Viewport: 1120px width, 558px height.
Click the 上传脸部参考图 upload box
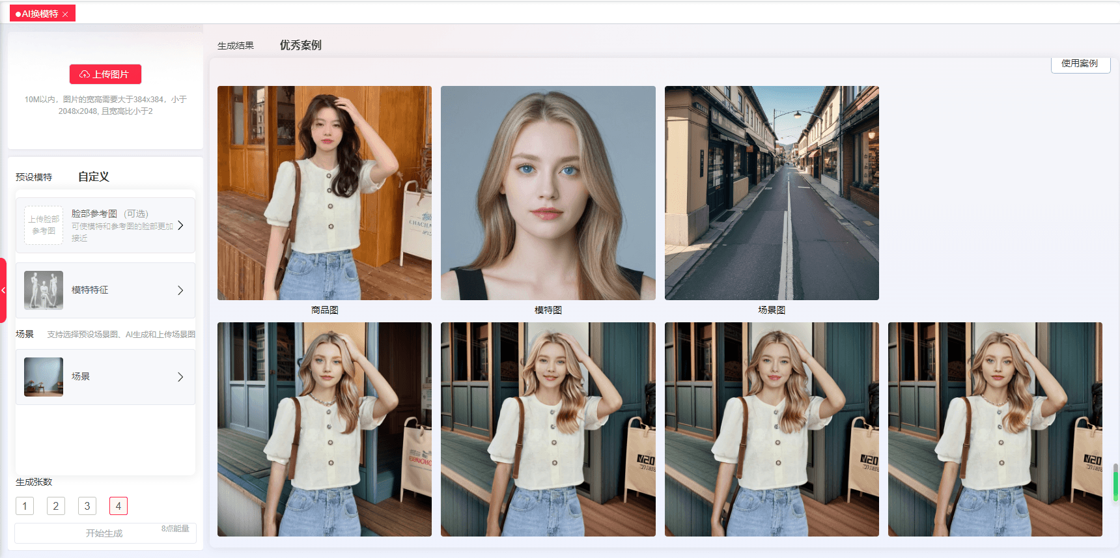[44, 225]
